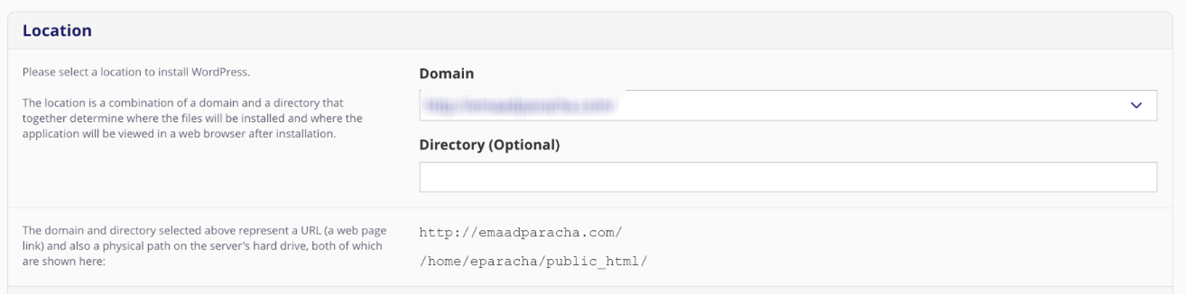Click the 'Please select a location' instruction text
The image size is (1185, 294).
coord(136,72)
